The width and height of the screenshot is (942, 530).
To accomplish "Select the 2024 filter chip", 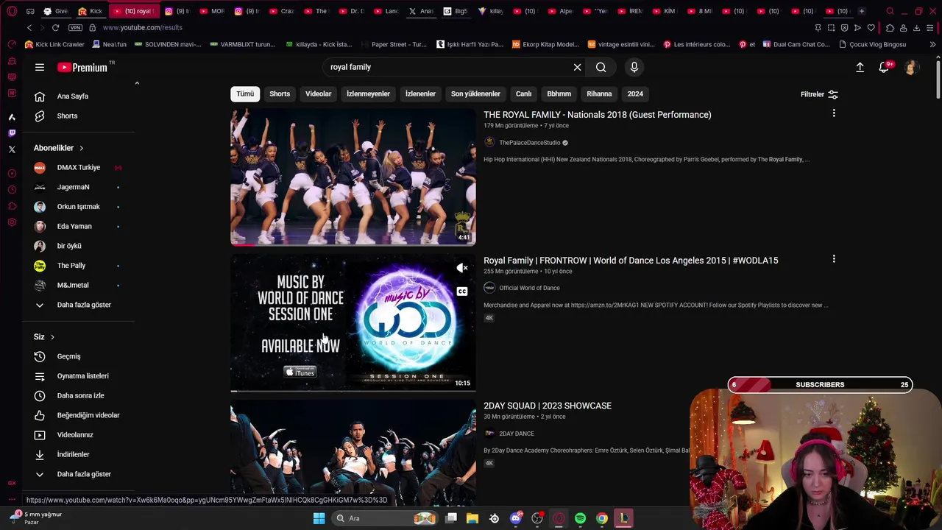I will click(635, 94).
